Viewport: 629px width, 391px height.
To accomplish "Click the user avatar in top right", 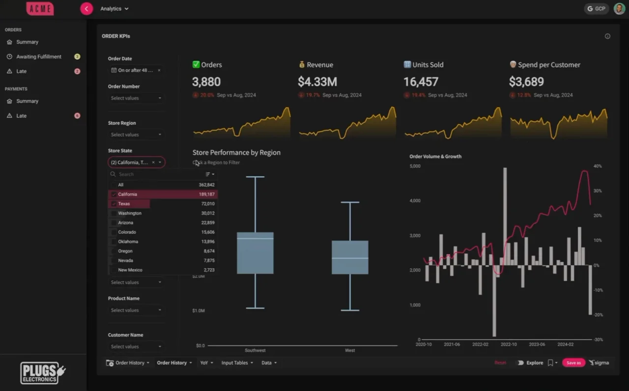I will 619,8.
